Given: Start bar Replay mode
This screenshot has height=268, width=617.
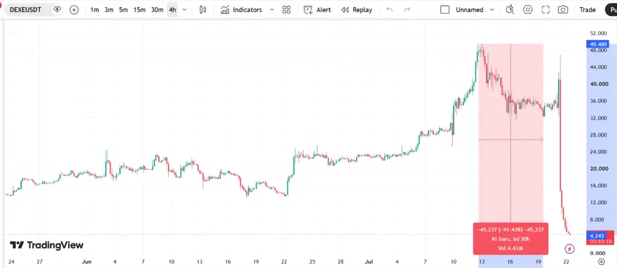Looking at the screenshot, I should pyautogui.click(x=357, y=10).
